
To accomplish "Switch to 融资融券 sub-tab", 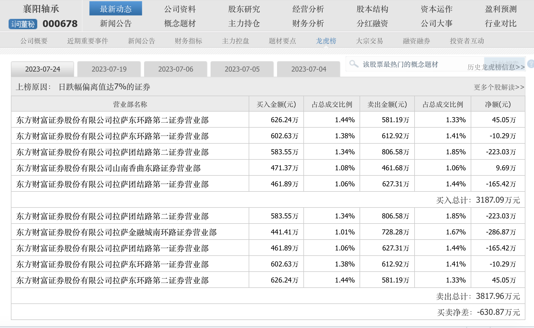I will click(x=417, y=41).
